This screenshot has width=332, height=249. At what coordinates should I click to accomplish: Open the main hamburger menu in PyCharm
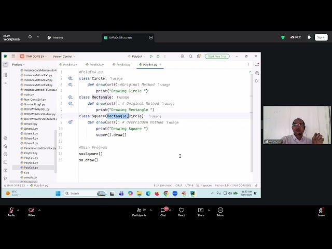(13, 57)
